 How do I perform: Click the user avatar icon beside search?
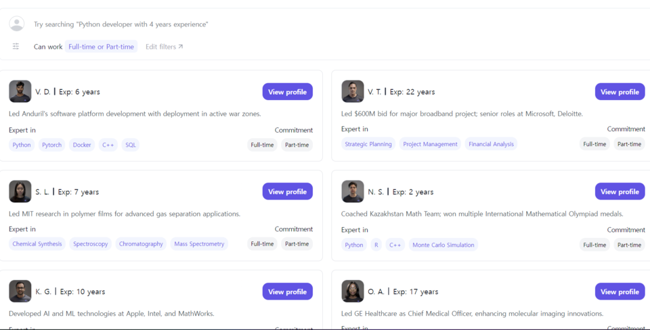[x=17, y=24]
